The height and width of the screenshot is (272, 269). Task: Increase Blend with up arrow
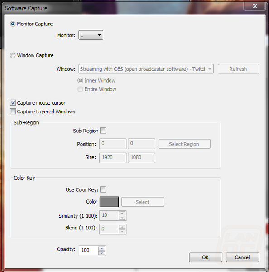tap(122, 227)
